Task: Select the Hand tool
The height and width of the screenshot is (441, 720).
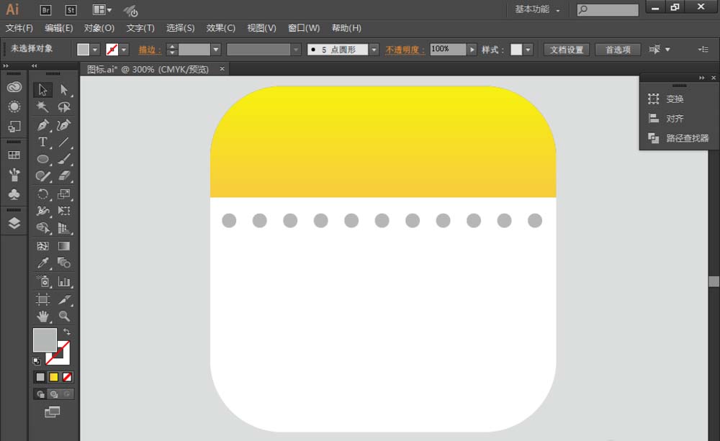Action: click(x=42, y=316)
